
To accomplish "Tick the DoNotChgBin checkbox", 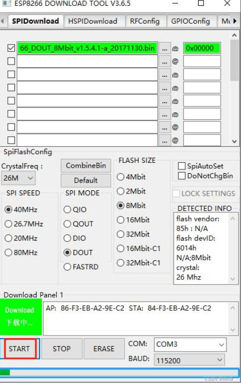I will click(182, 176).
